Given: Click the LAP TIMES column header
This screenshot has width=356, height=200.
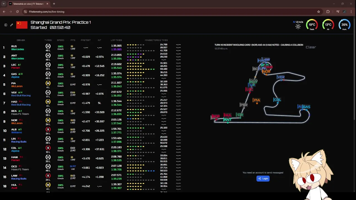Looking at the screenshot, I should tap(116, 40).
